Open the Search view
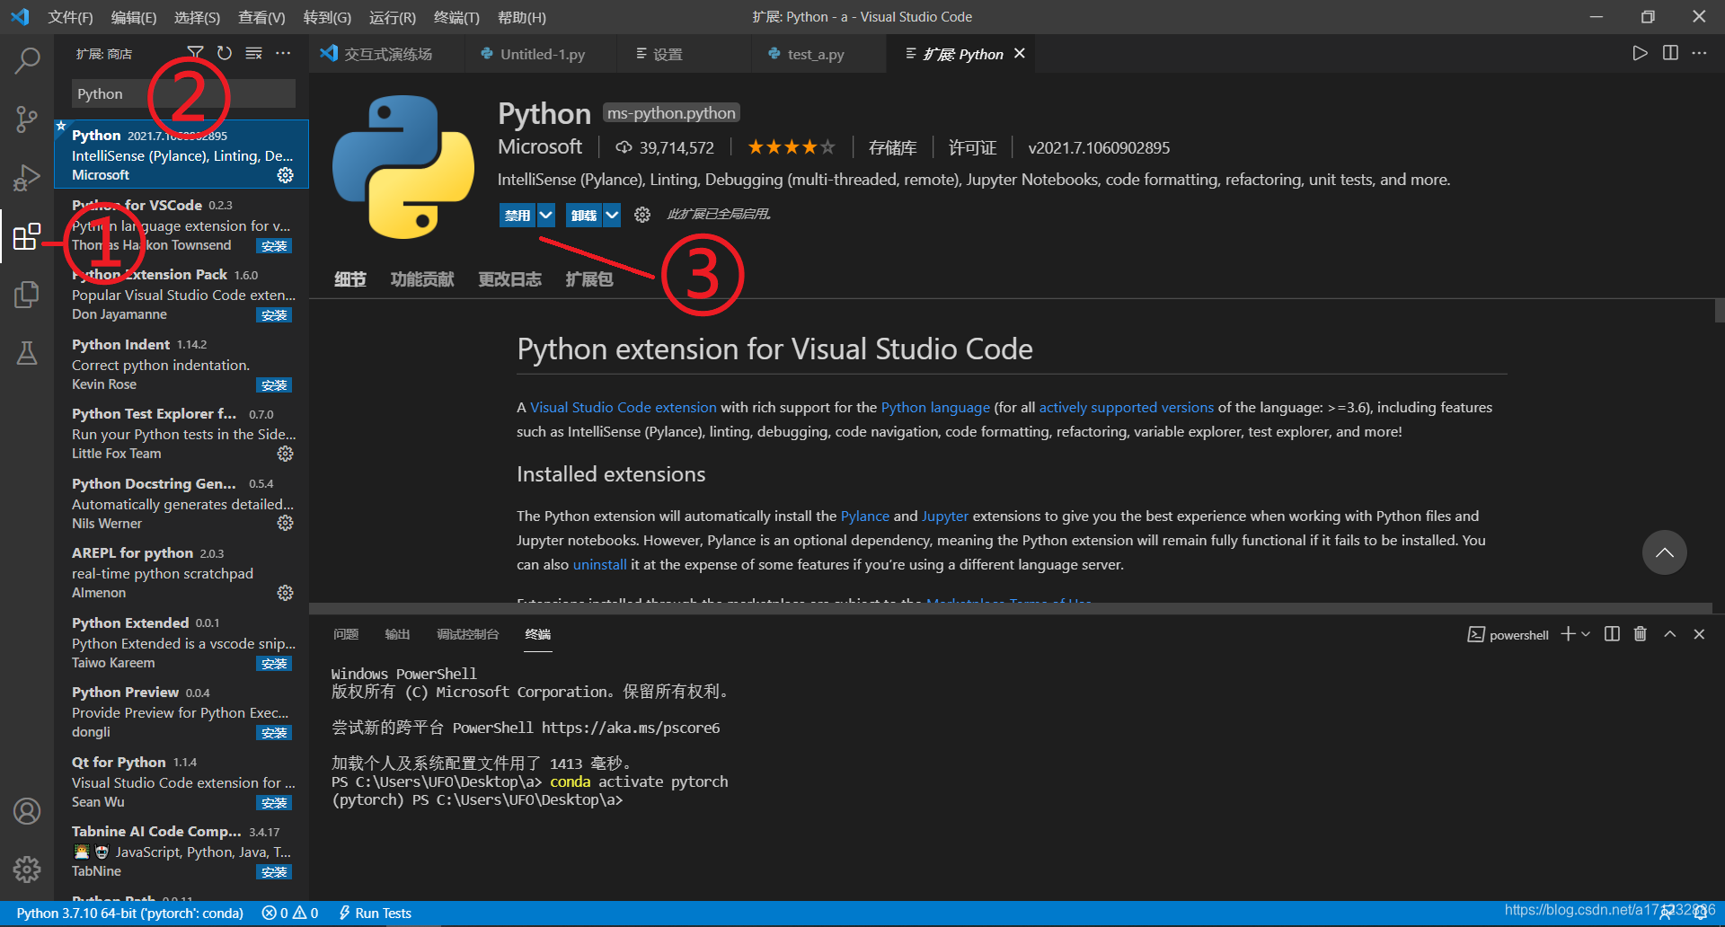Screen dimensions: 1725x927 pos(27,60)
